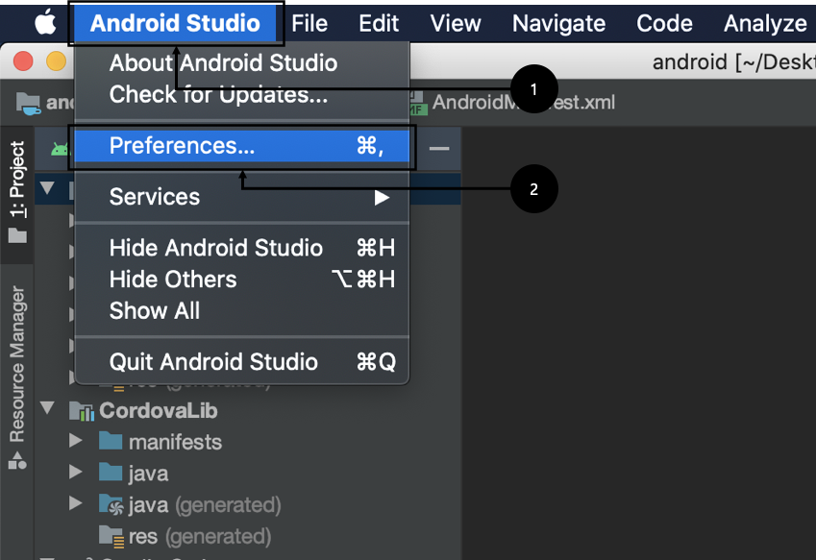Close the window with red button
The width and height of the screenshot is (816, 560).
click(23, 61)
